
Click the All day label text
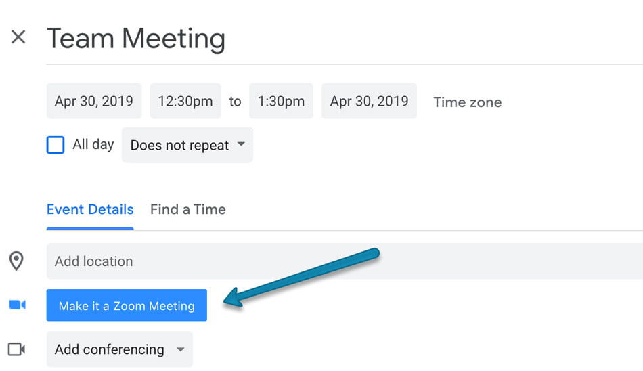coord(93,144)
